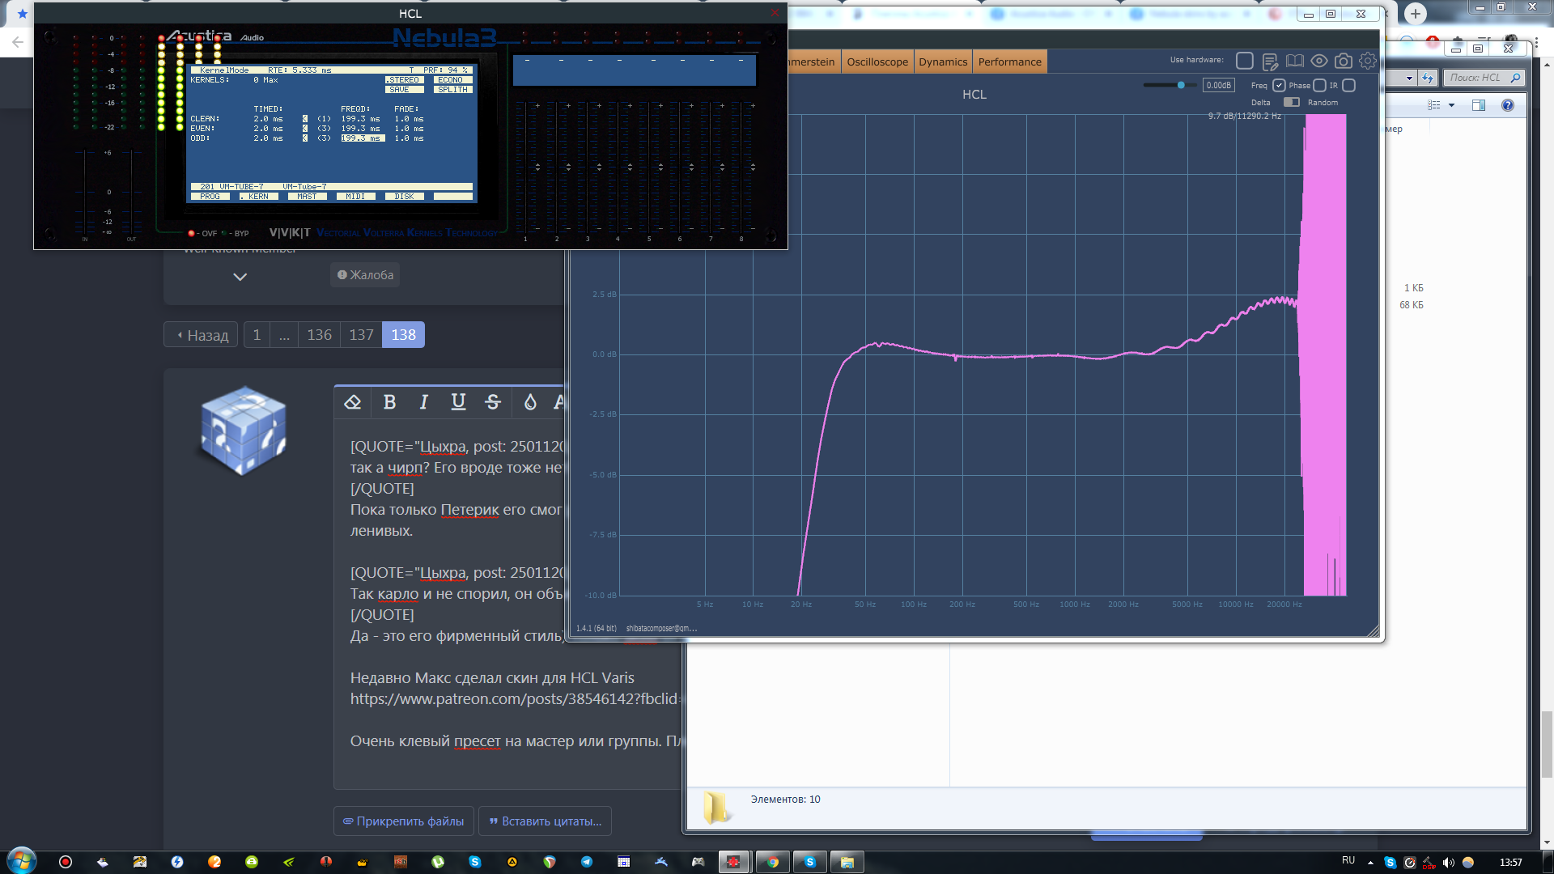
Task: Open text color drop icon
Action: 530,402
